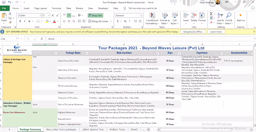The height and width of the screenshot is (132, 256).
Task: Add a new sheet with plus icon
Action: point(148,129)
